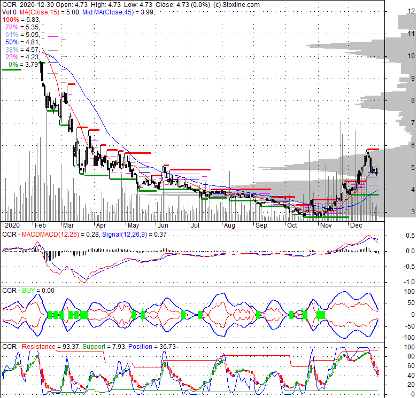
Task: Click the December red resistance line near 5.83
Action: pos(373,149)
